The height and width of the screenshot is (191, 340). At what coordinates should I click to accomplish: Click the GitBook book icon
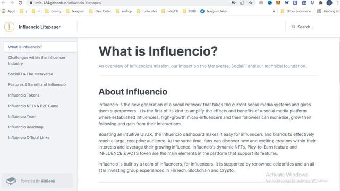tap(11, 181)
